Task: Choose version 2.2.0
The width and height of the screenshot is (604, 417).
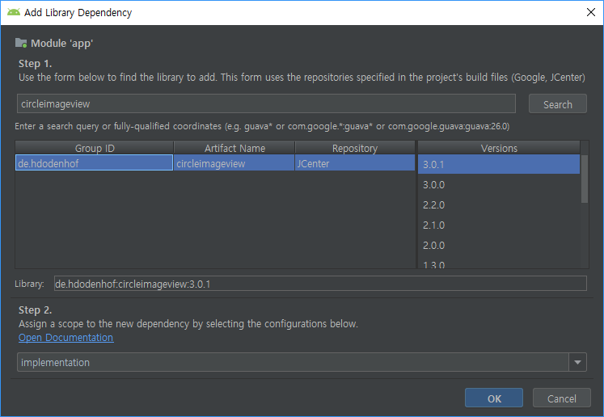Action: pos(499,204)
